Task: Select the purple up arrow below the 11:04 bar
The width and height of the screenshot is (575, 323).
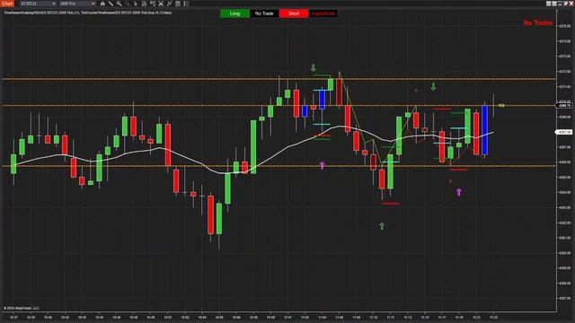Action: pyautogui.click(x=322, y=165)
